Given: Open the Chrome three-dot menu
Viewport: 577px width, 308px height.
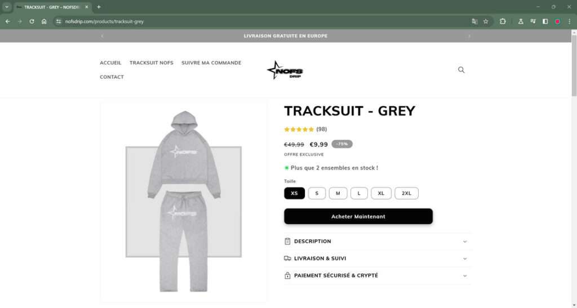Looking at the screenshot, I should (x=569, y=22).
